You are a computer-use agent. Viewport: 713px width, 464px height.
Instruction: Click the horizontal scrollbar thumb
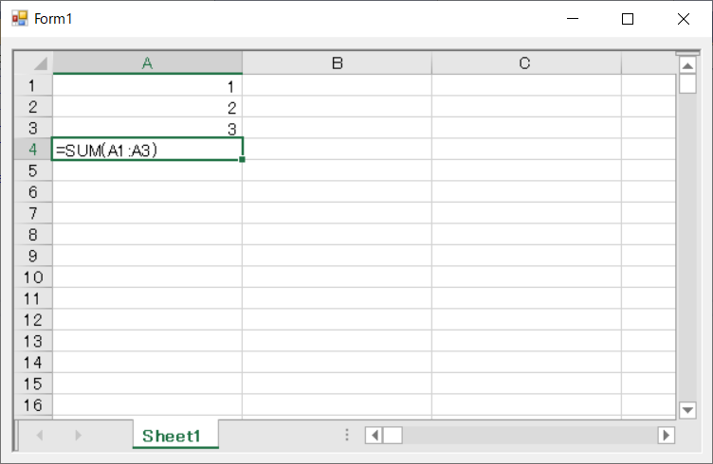(x=393, y=436)
